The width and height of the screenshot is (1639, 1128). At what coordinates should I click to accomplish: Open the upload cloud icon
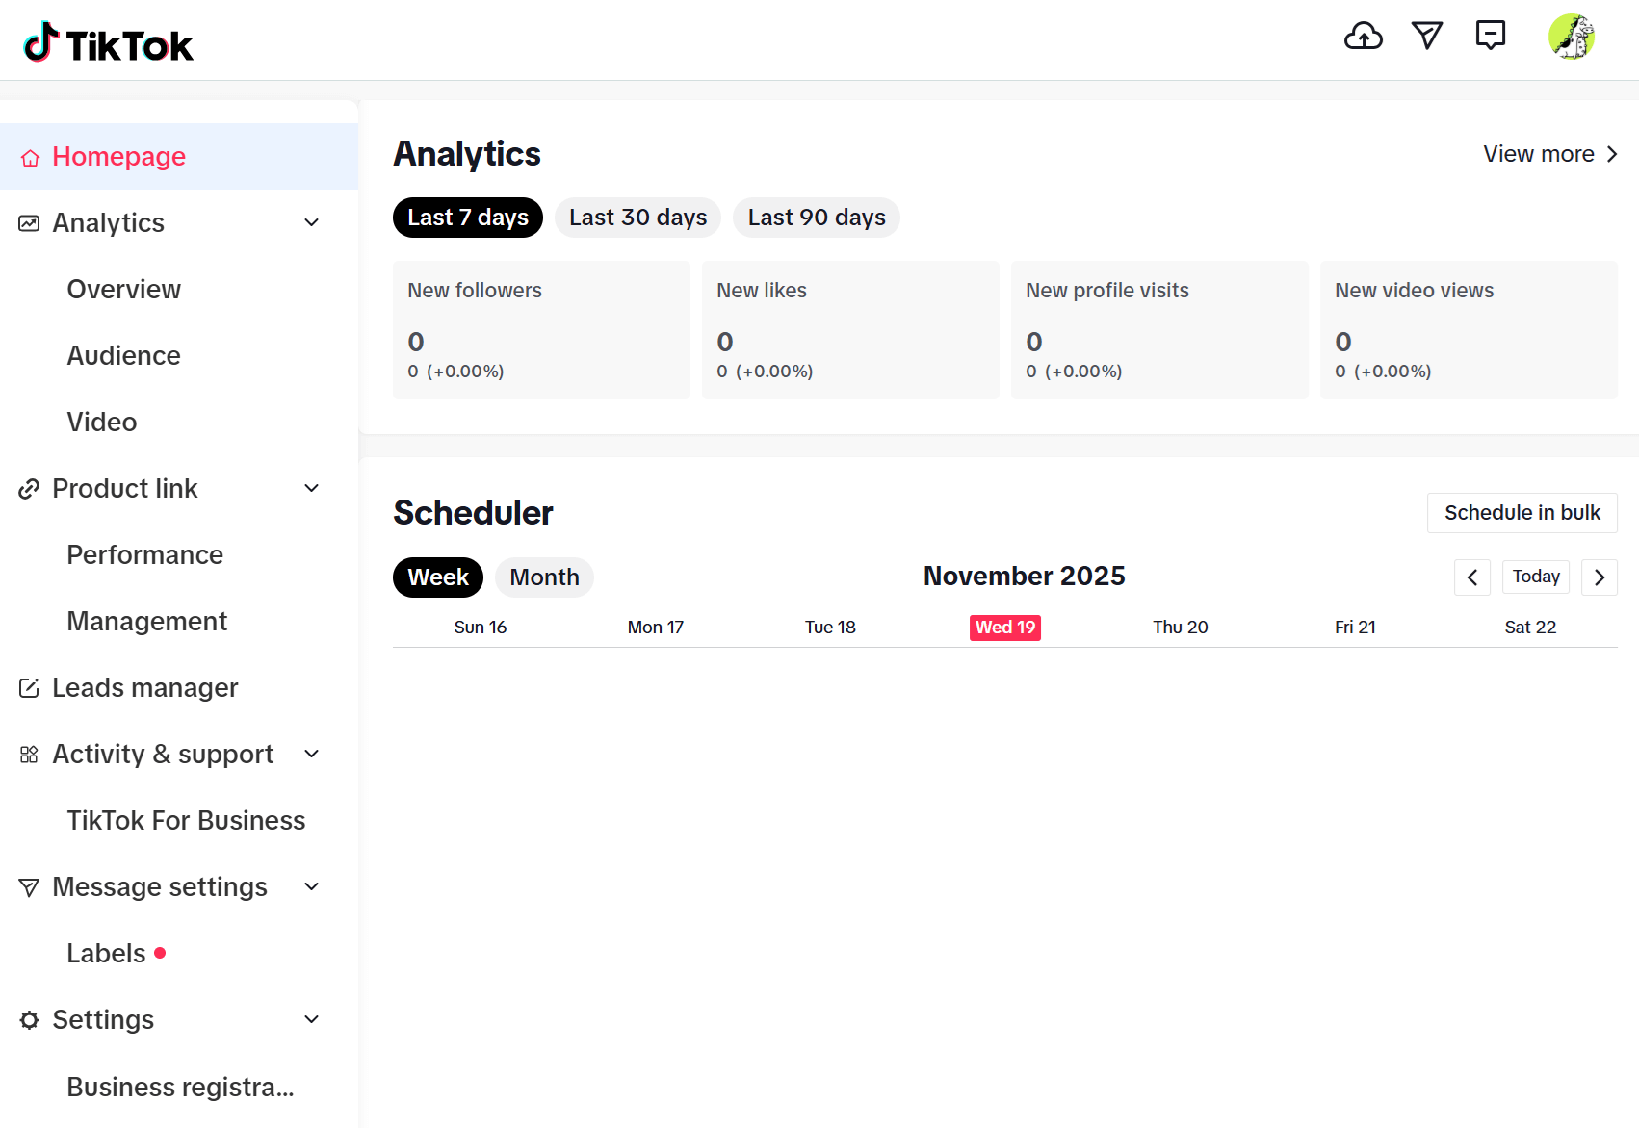pos(1364,37)
